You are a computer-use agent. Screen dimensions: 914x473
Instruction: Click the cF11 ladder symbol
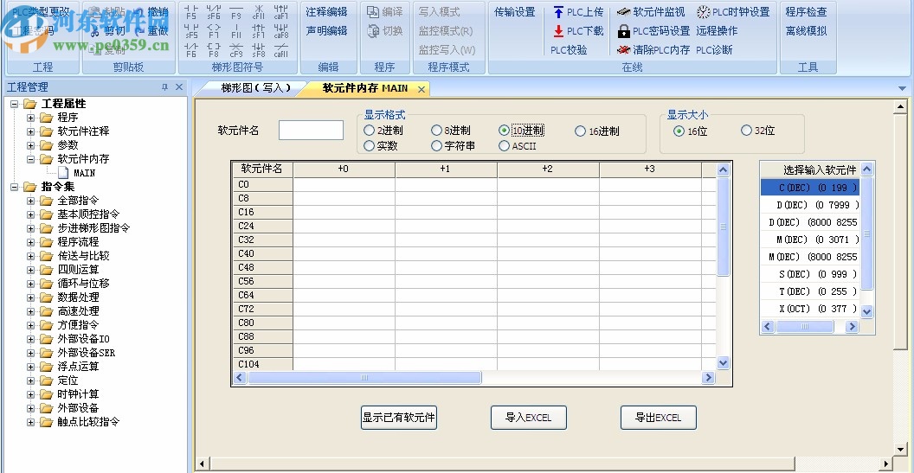point(259,12)
